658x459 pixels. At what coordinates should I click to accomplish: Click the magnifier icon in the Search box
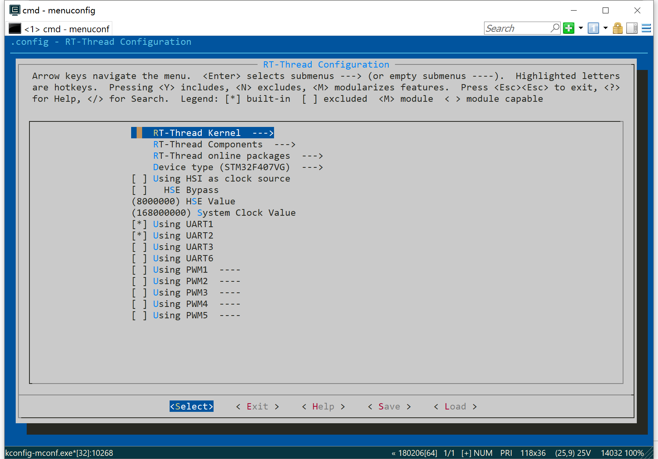[x=555, y=28]
